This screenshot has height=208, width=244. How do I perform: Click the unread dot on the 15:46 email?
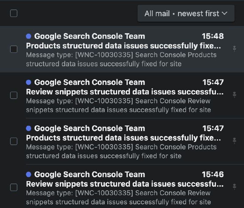(x=29, y=174)
